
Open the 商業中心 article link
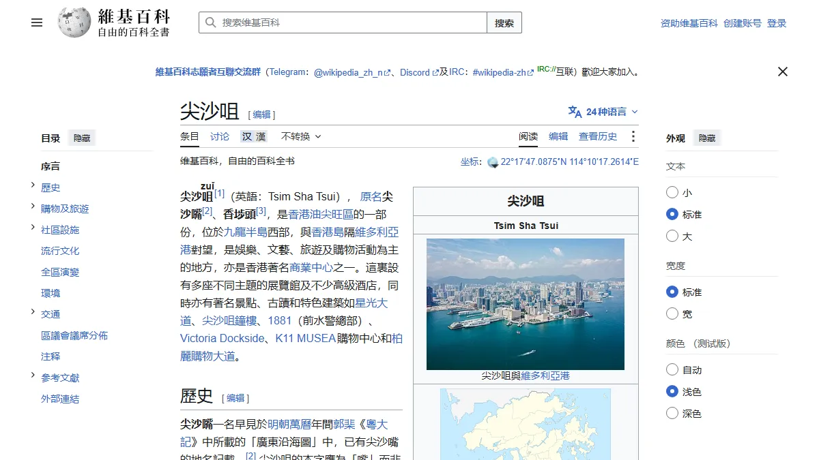point(312,267)
